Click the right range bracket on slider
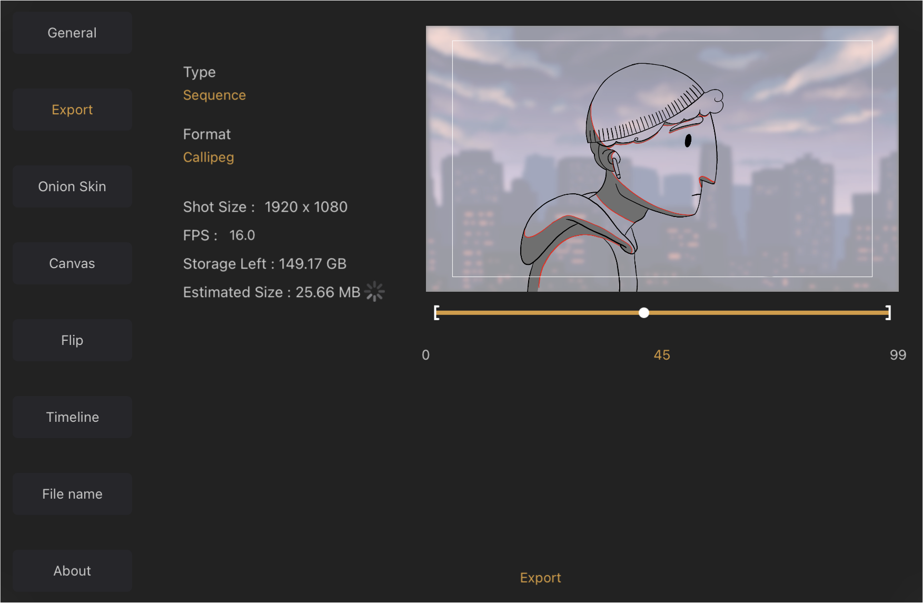This screenshot has height=603, width=923. click(888, 313)
